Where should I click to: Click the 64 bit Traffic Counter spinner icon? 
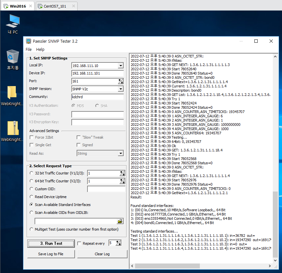pyautogui.click(x=122, y=181)
